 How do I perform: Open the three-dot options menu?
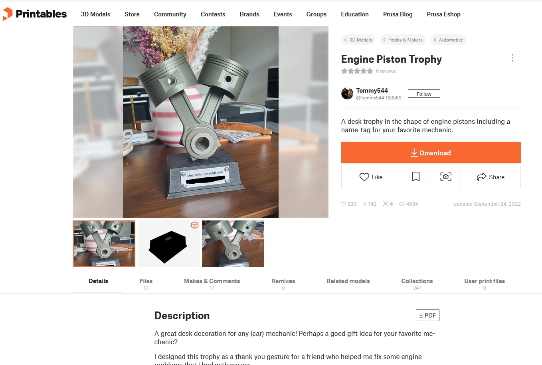[x=512, y=58]
